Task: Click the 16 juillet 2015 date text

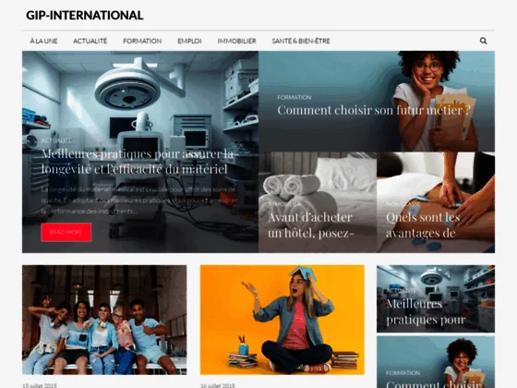Action: pyautogui.click(x=218, y=385)
